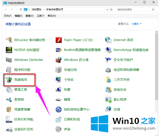Open the 键盘 keyboard icon
The width and height of the screenshot is (159, 136).
coord(59,100)
